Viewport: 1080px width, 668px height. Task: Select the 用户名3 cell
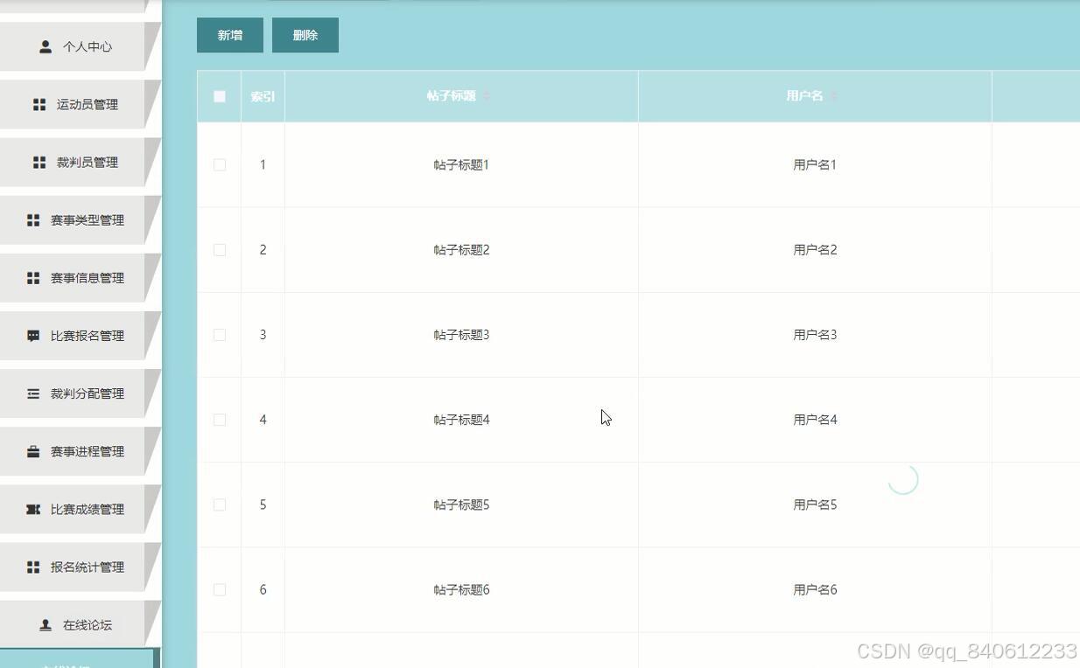pos(815,335)
